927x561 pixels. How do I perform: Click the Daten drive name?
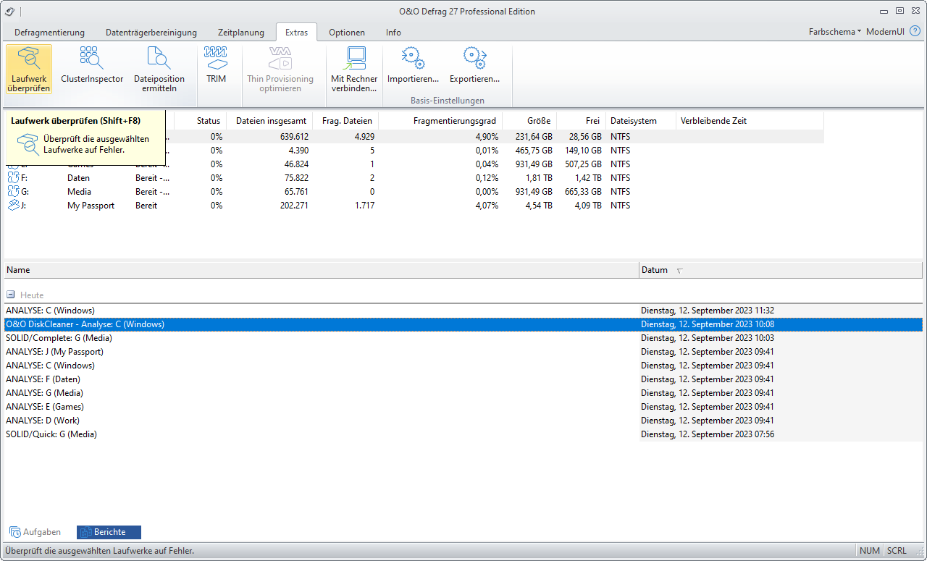click(x=79, y=178)
